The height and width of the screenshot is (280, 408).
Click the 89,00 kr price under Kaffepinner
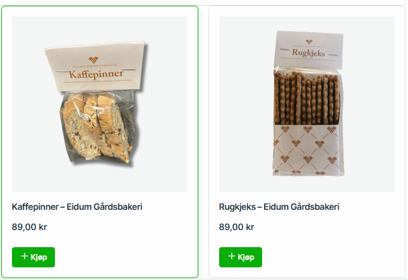coord(30,227)
